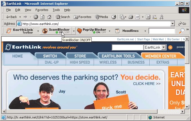Screen dimensions: 191x121
Task: Click the Internet zone globe icon
Action: click(x=150, y=117)
